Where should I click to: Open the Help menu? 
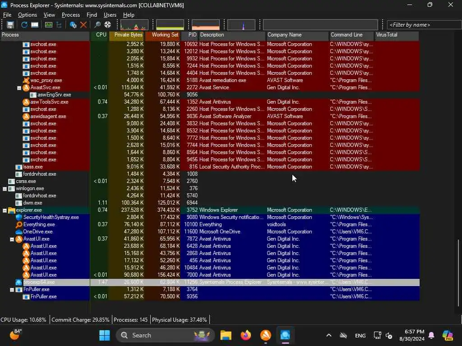pyautogui.click(x=129, y=15)
